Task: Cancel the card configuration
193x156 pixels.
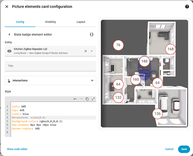Action: click(169, 149)
